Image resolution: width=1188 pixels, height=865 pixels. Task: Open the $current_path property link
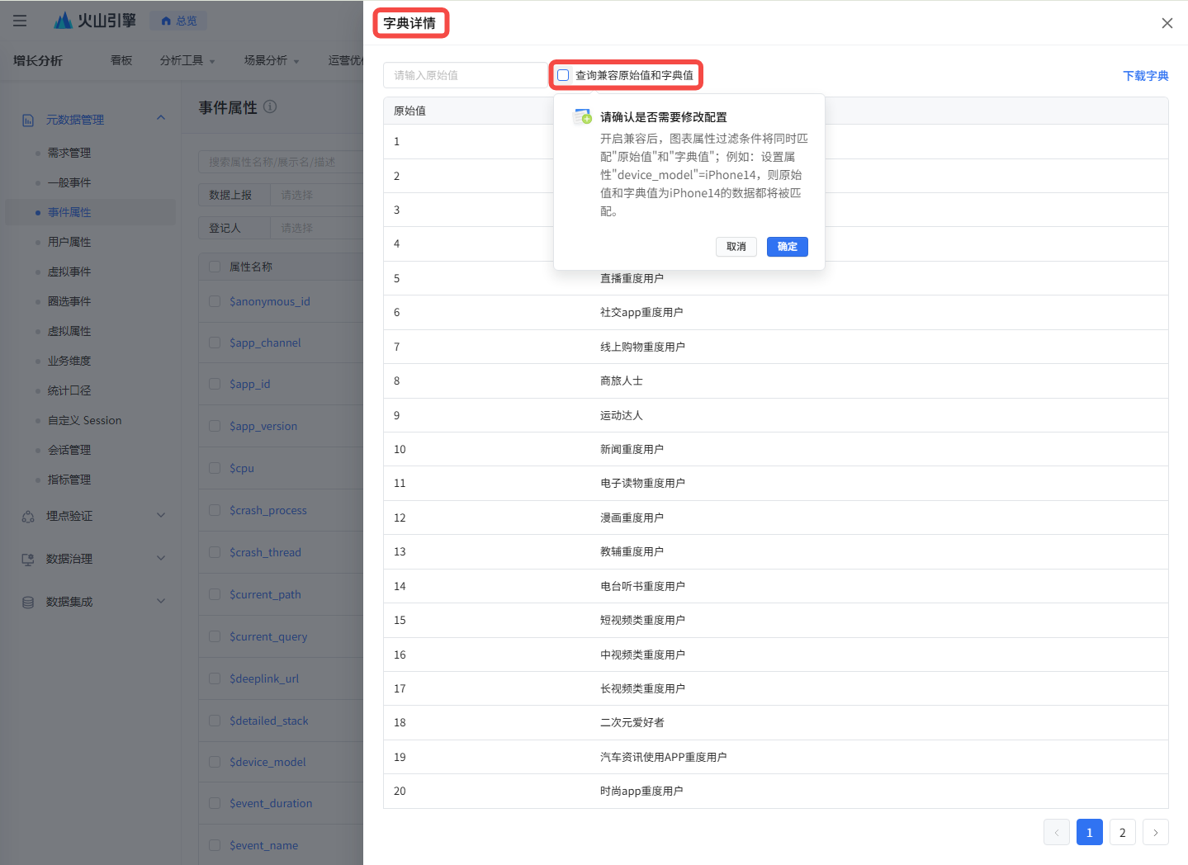click(265, 594)
